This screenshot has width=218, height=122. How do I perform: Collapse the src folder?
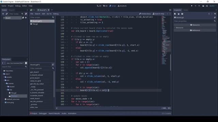pyautogui.click(x=4, y=80)
